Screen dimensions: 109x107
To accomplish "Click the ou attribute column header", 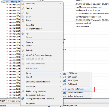I will [x=43, y=1].
